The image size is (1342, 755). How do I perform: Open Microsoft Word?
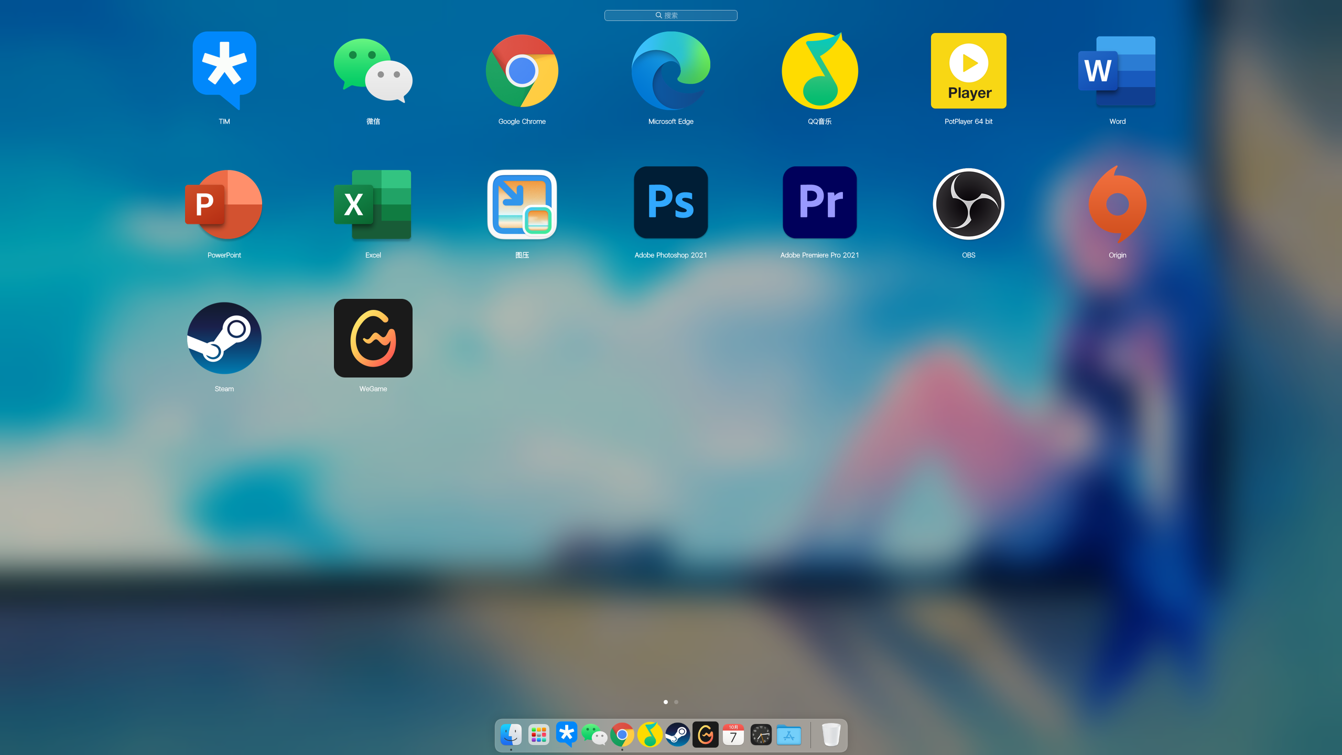(1117, 71)
